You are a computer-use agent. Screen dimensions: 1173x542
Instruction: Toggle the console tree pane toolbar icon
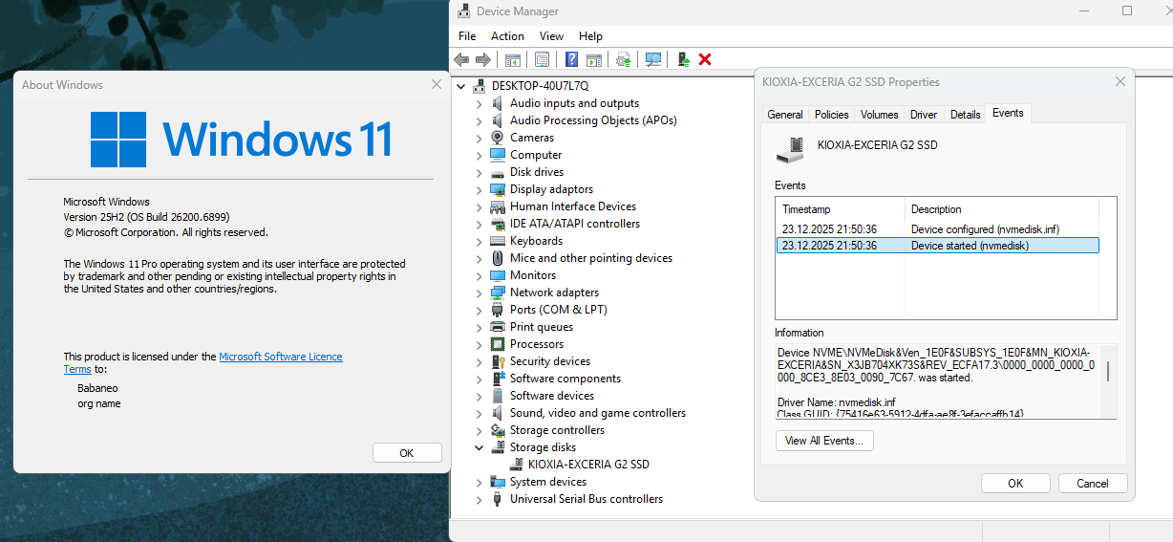click(513, 59)
